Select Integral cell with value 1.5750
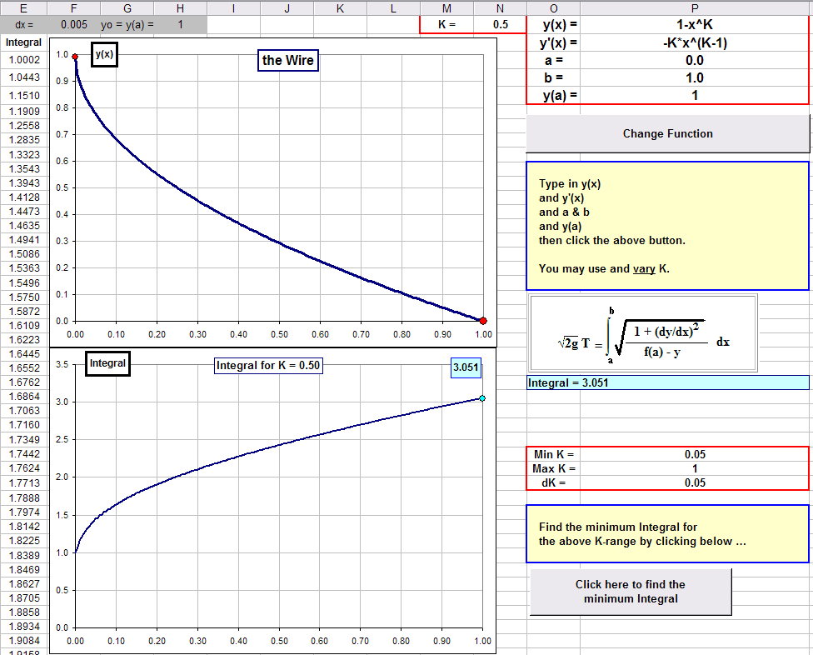The width and height of the screenshot is (813, 655). [24, 297]
